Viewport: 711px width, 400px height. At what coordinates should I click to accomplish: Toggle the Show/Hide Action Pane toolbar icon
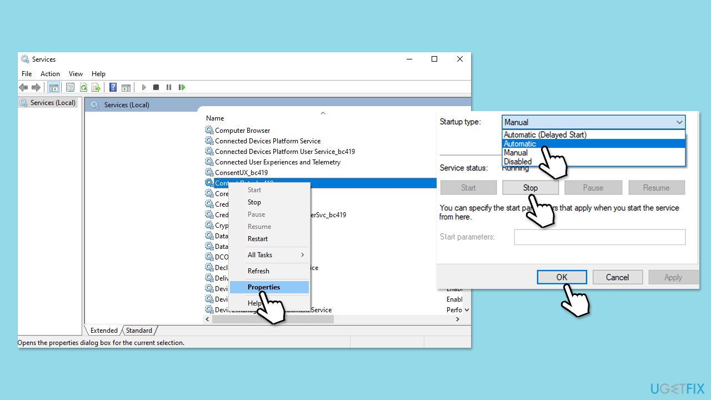click(126, 87)
